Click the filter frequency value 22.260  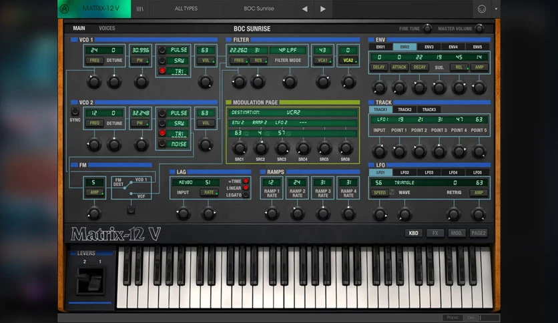pyautogui.click(x=238, y=50)
